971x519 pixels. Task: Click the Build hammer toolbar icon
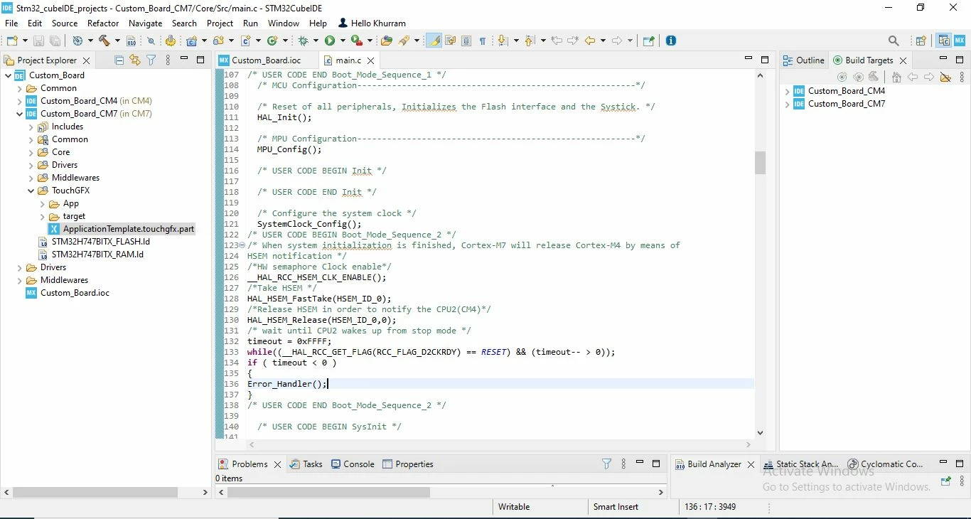104,41
